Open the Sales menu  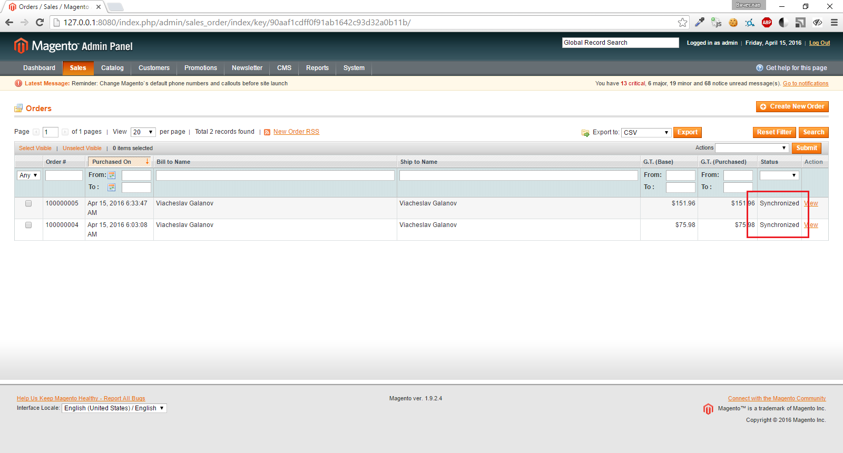pyautogui.click(x=78, y=68)
